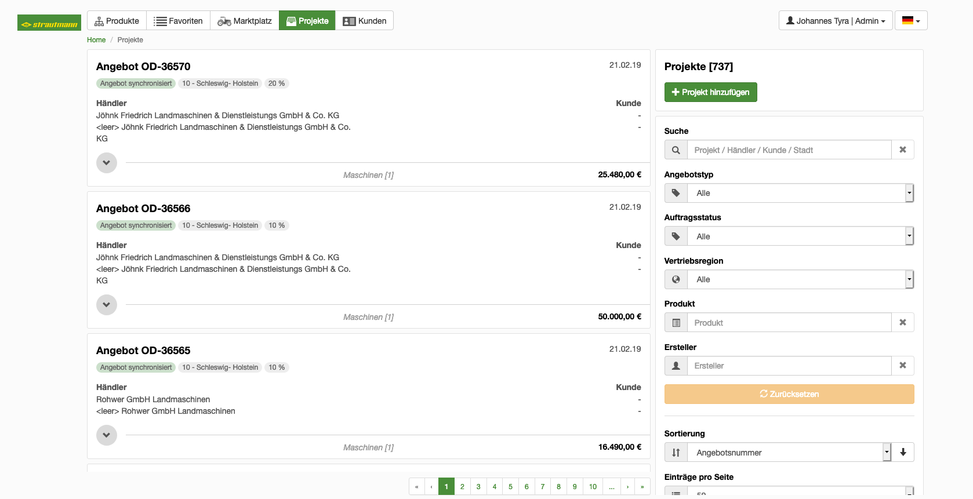The height and width of the screenshot is (499, 973).
Task: Open the Vertriebsregion dropdown
Action: tap(801, 279)
